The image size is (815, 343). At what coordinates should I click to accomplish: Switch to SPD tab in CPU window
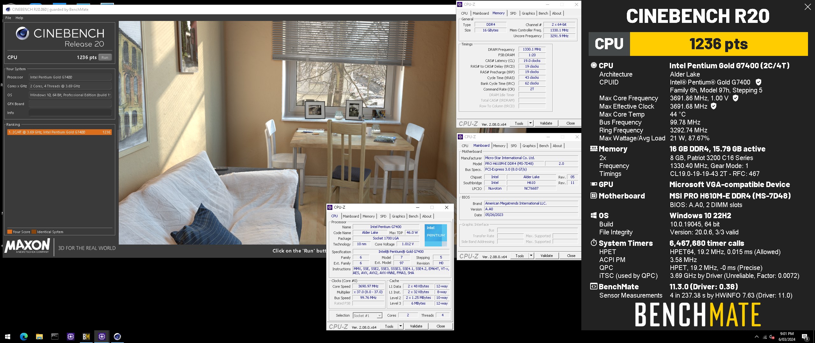tap(383, 216)
